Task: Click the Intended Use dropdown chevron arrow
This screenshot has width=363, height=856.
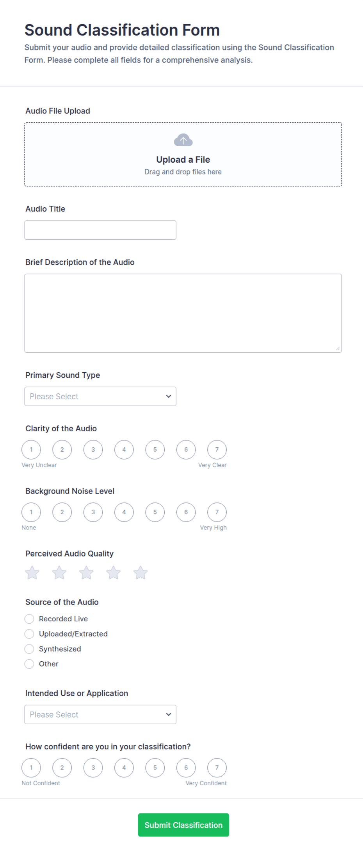Action: click(169, 714)
